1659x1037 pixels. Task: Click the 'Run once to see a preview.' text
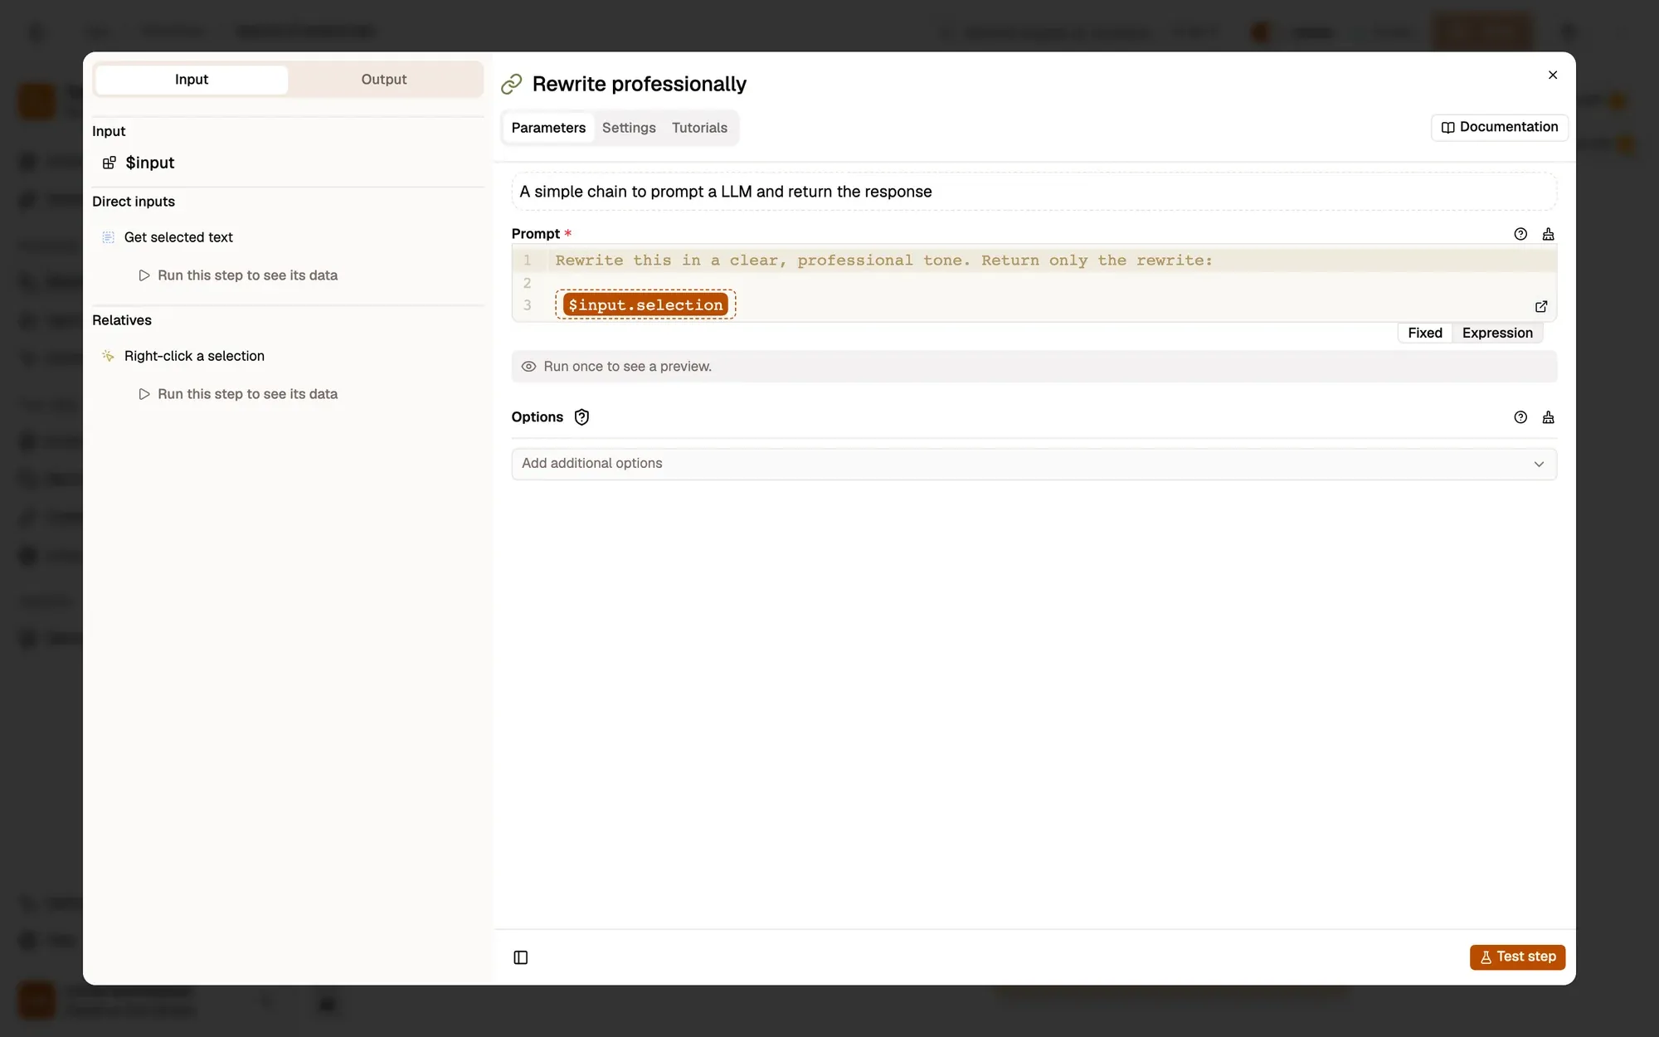coord(628,367)
